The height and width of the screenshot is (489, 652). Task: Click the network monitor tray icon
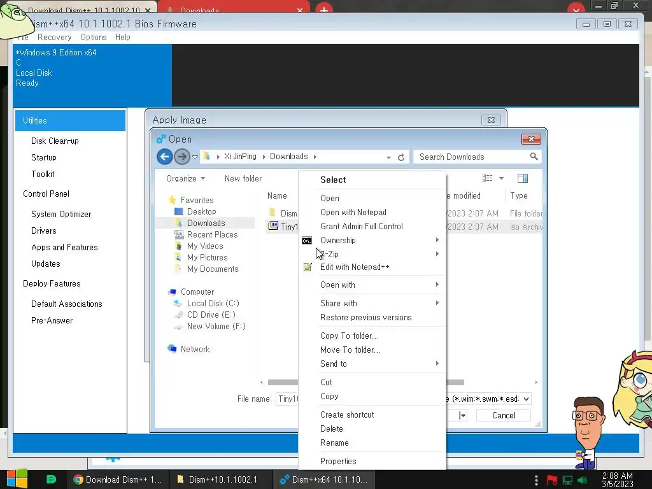567,480
